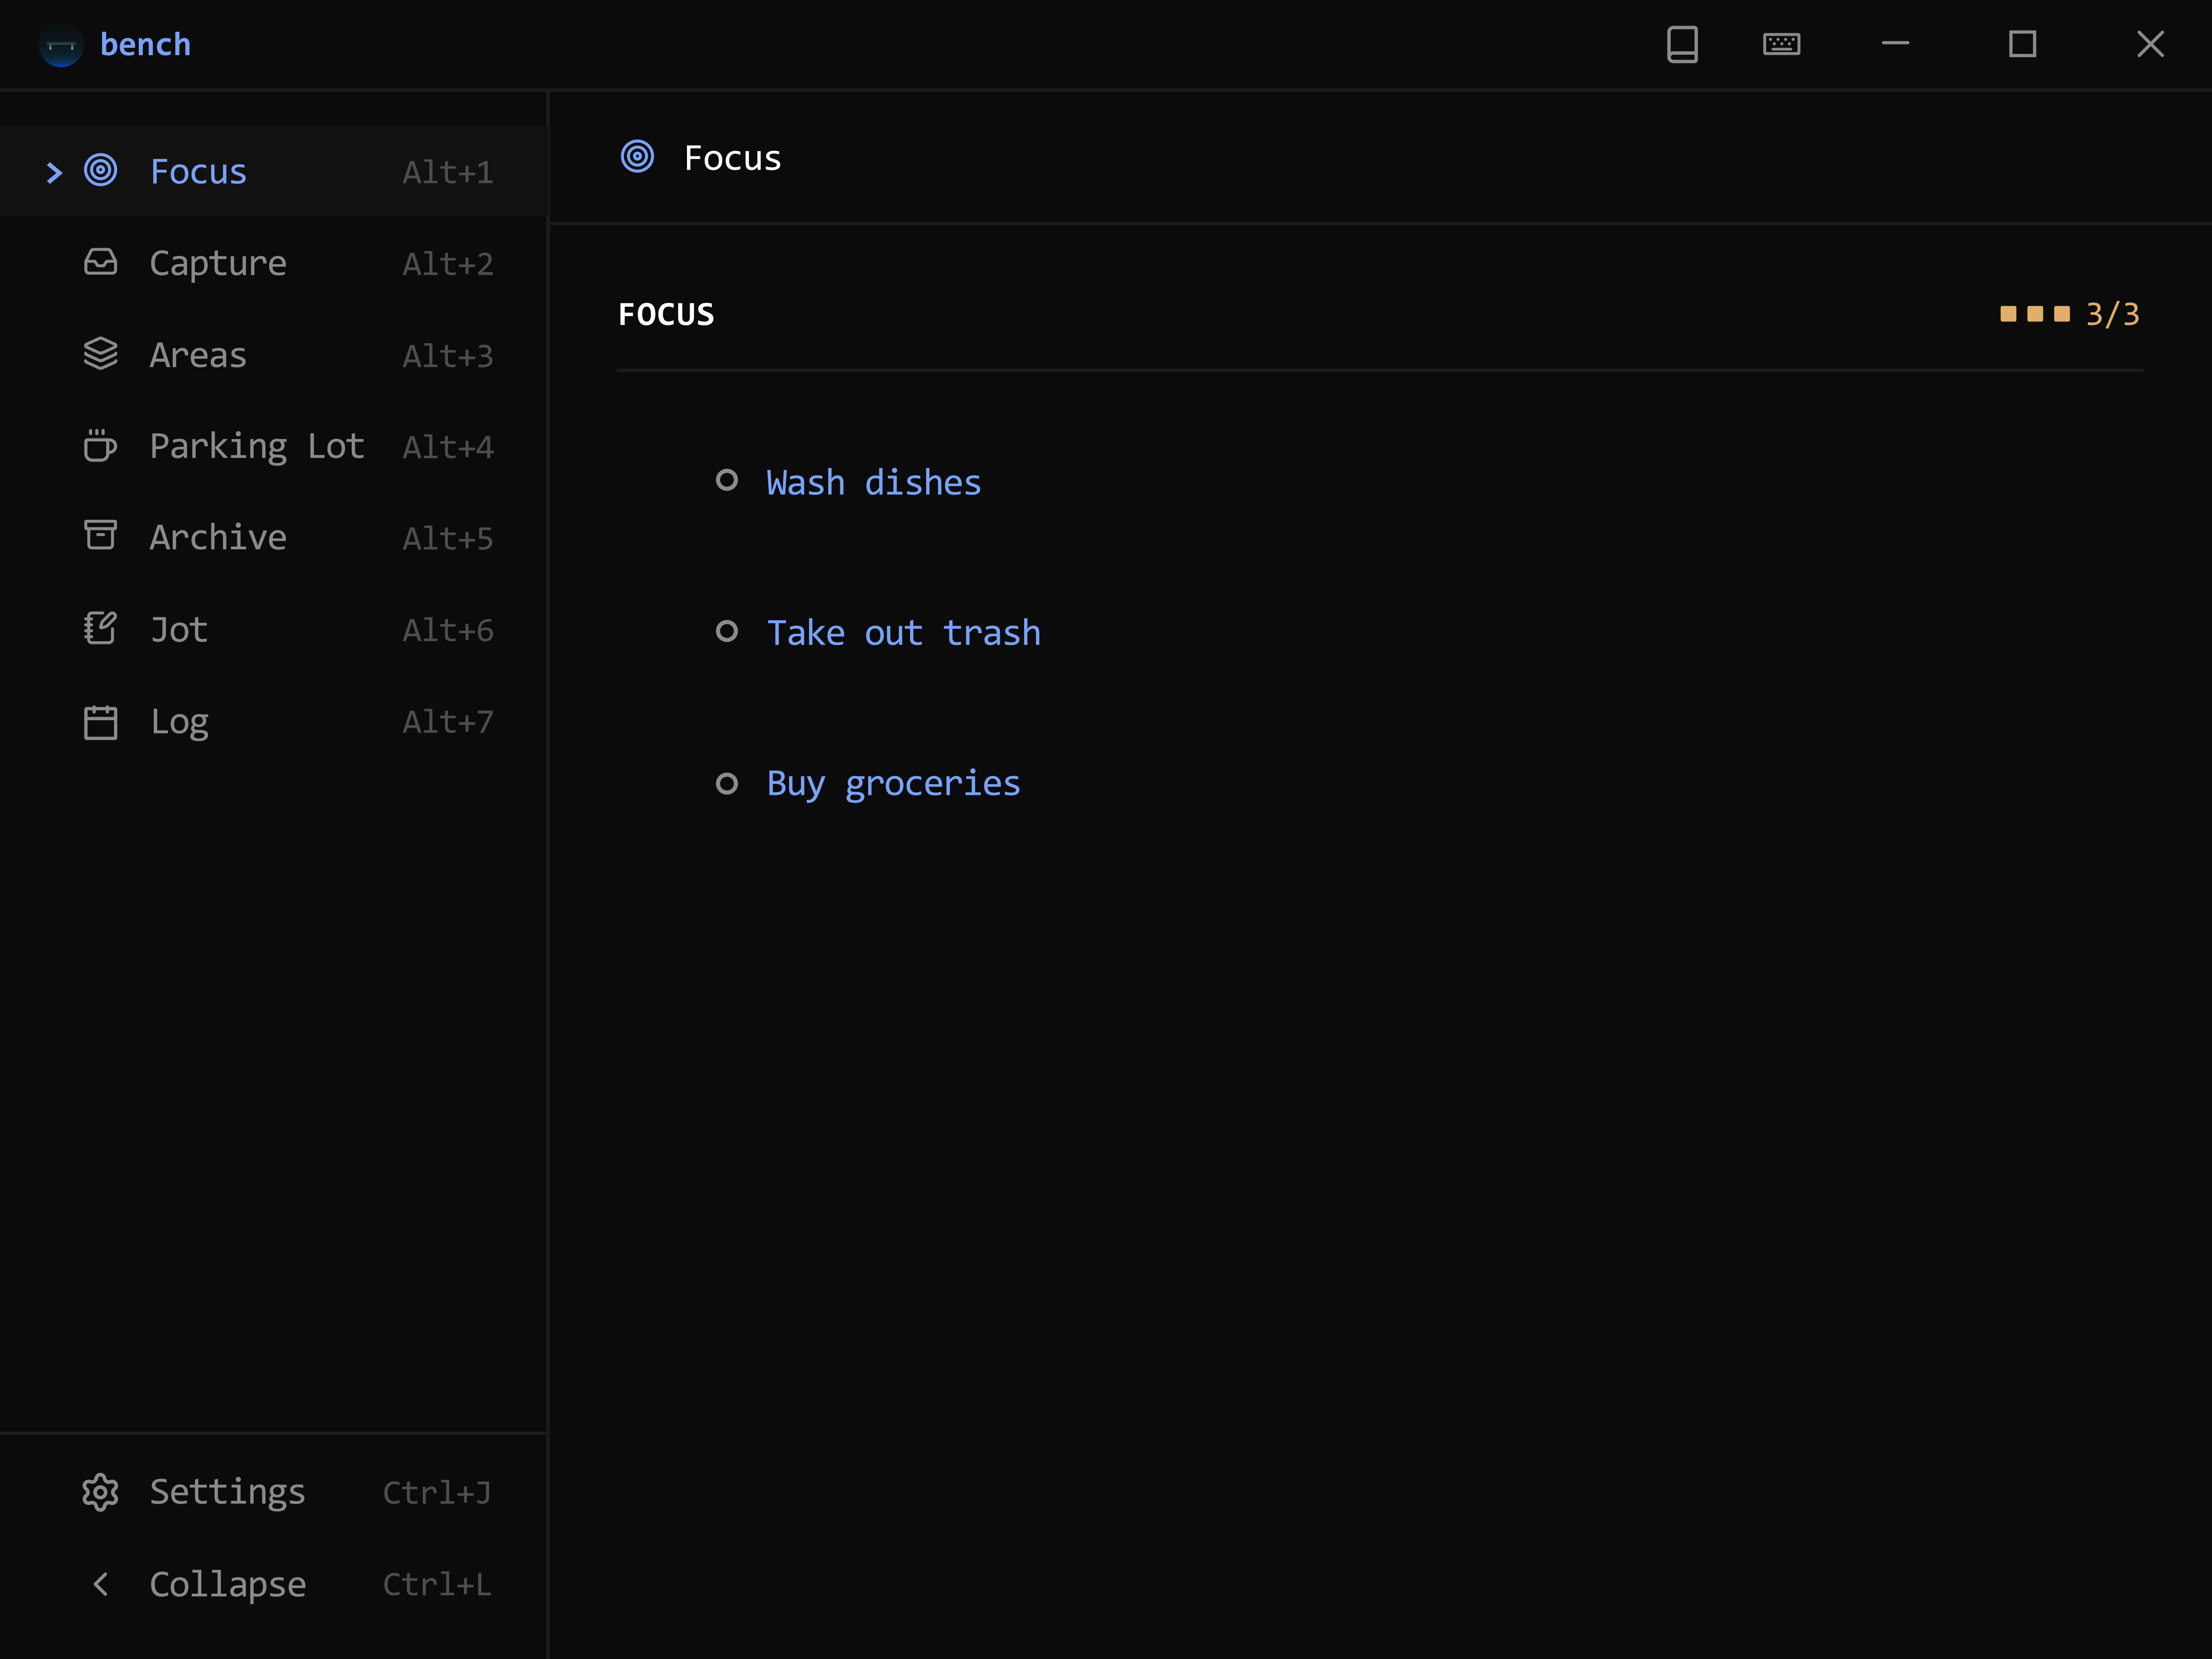The height and width of the screenshot is (1659, 2212).
Task: Click the bench app title text
Action: tap(146, 45)
